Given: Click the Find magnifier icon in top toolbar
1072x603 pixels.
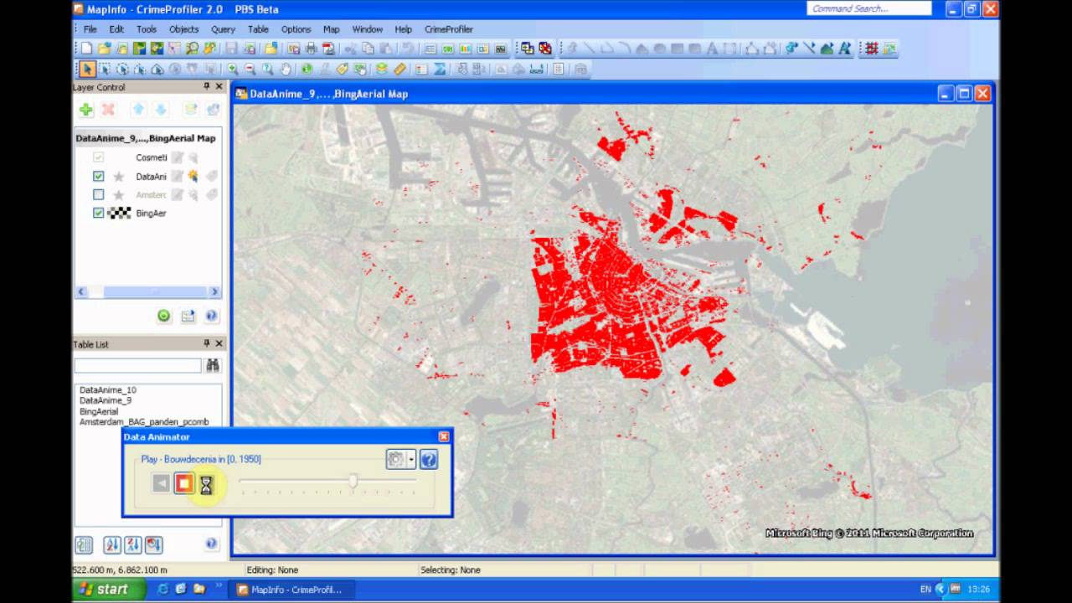Looking at the screenshot, I should pos(192,49).
